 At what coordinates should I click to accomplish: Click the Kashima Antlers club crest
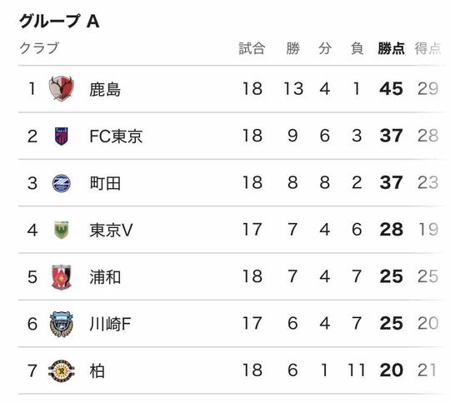coord(61,88)
